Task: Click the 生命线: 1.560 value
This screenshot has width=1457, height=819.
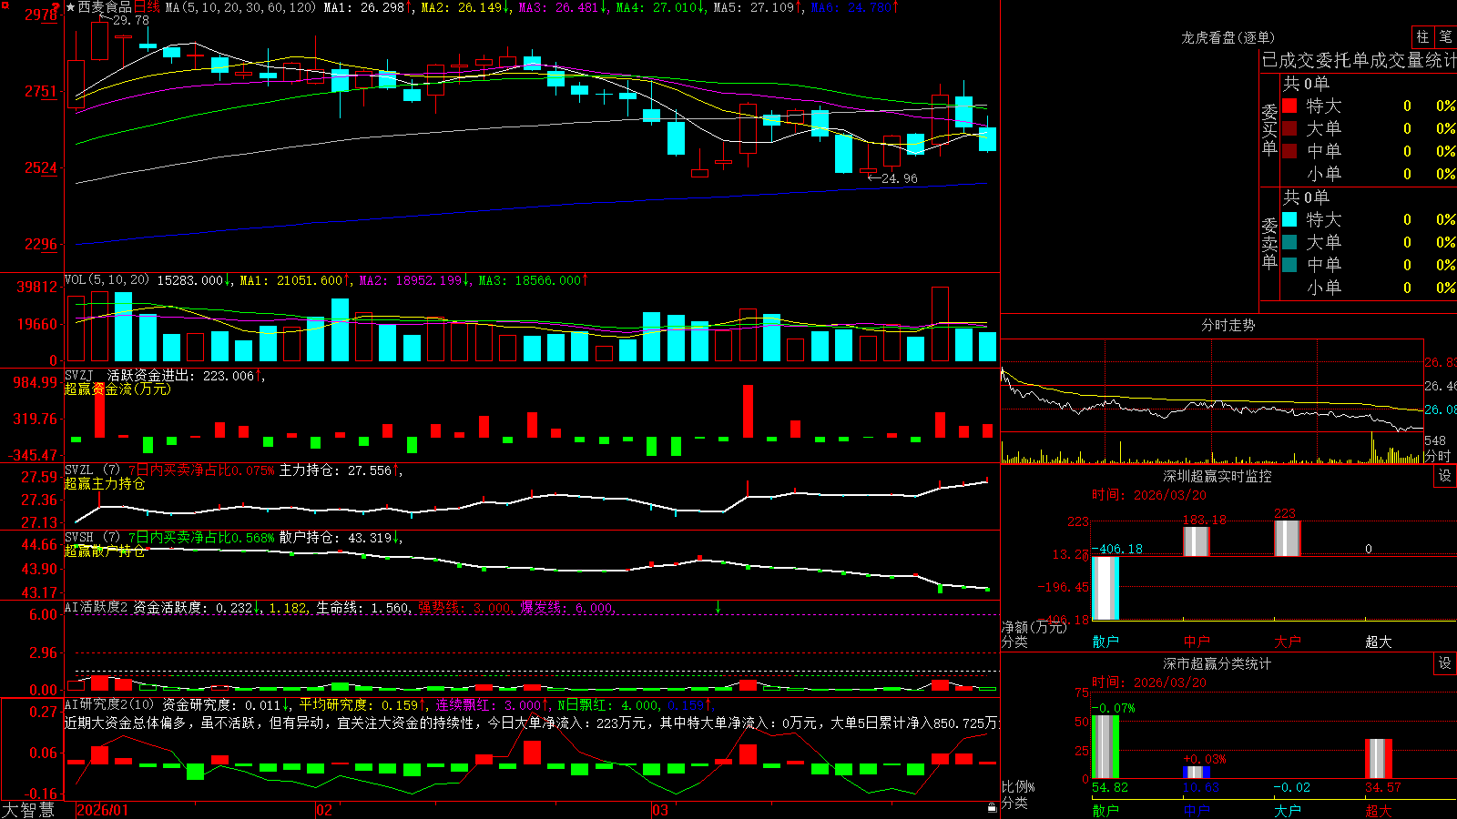Action: [362, 608]
